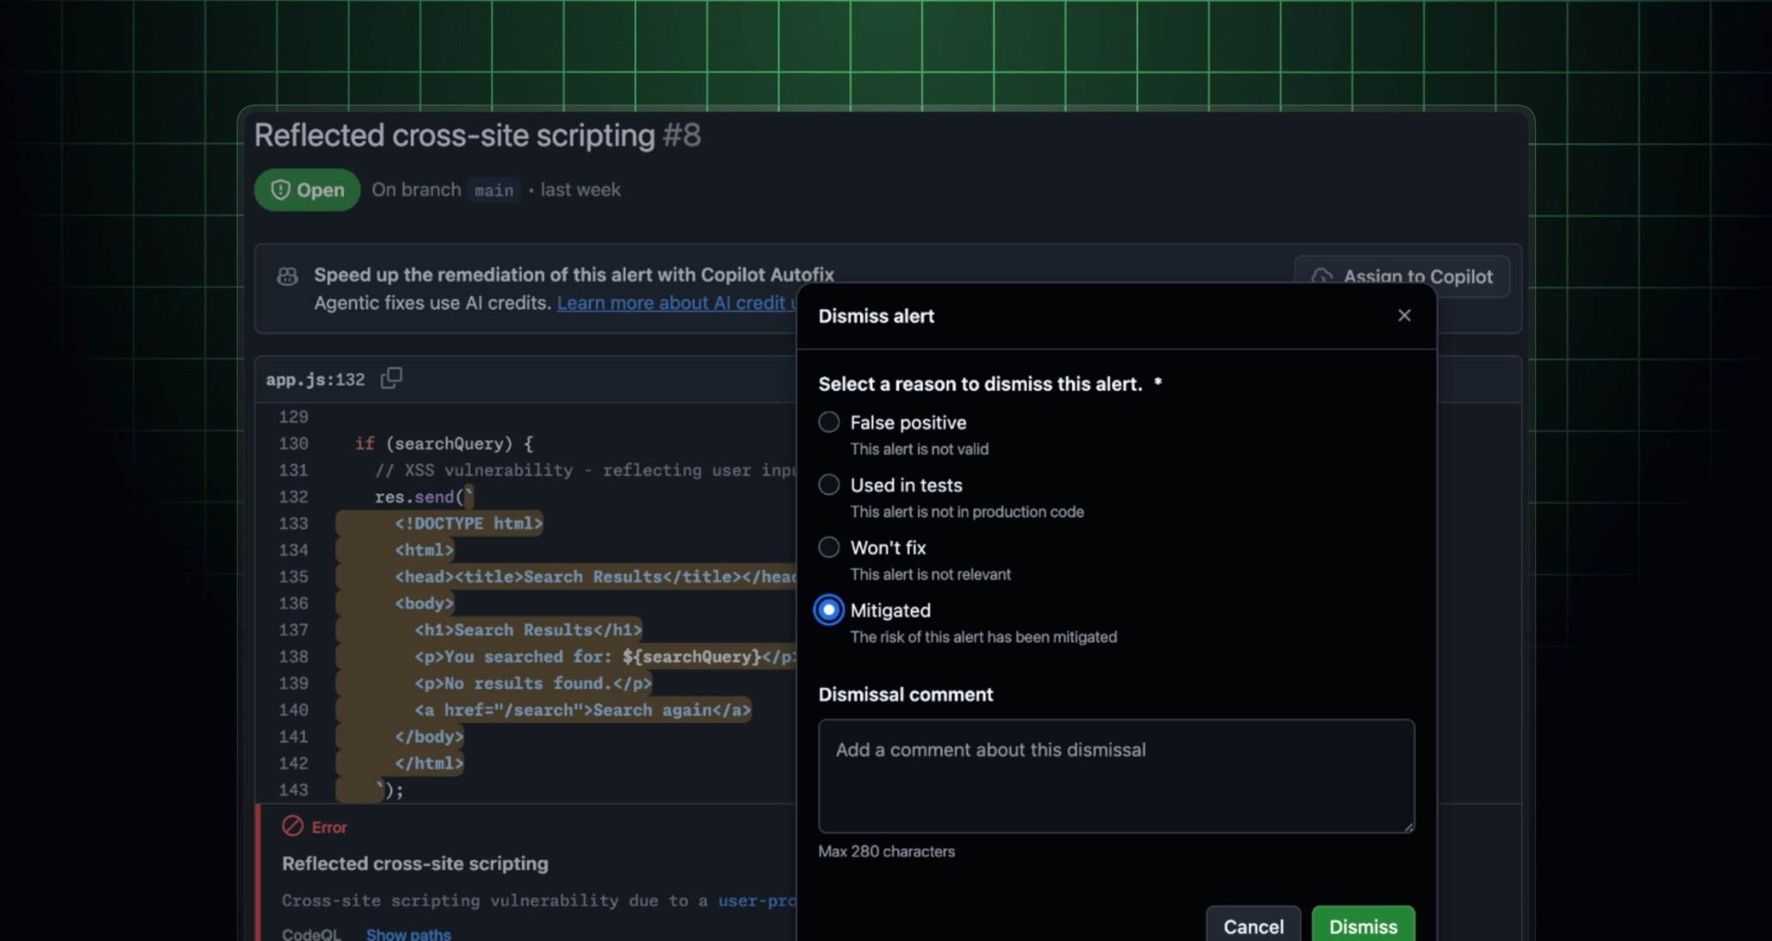Click the red Error icon
The width and height of the screenshot is (1772, 941).
pyautogui.click(x=293, y=826)
